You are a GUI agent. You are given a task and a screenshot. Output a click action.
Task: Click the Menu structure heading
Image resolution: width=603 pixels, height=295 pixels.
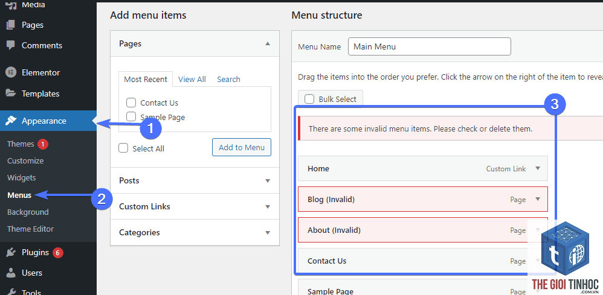(326, 15)
